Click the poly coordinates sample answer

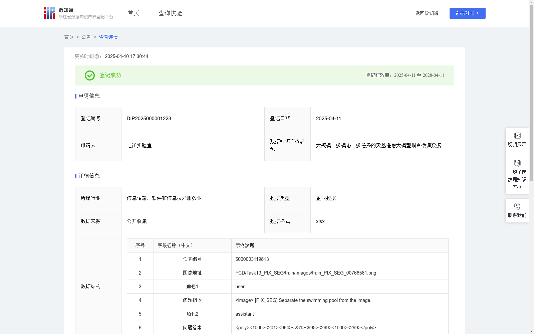(x=306, y=328)
